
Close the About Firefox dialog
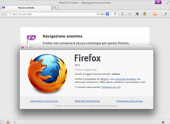(23, 48)
